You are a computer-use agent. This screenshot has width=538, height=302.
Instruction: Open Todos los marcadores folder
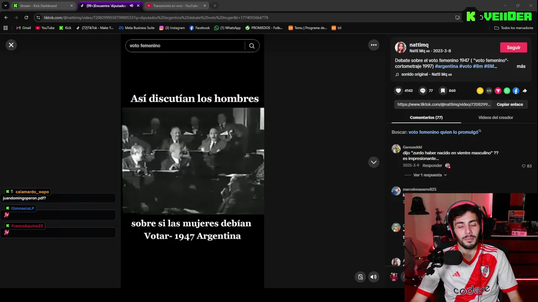point(514,28)
